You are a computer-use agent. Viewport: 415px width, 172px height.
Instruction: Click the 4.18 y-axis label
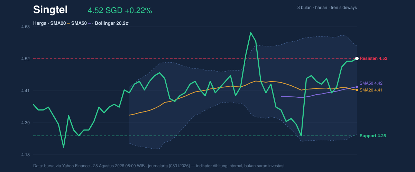(x=26, y=155)
